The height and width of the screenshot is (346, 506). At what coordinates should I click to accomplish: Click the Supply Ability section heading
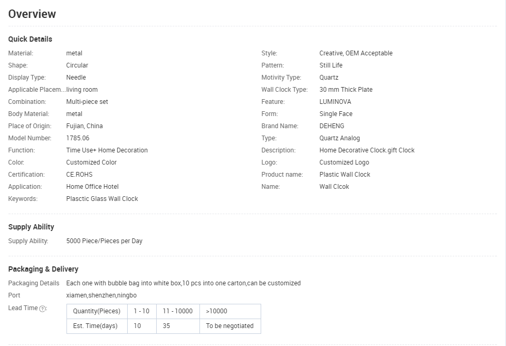[x=31, y=227]
